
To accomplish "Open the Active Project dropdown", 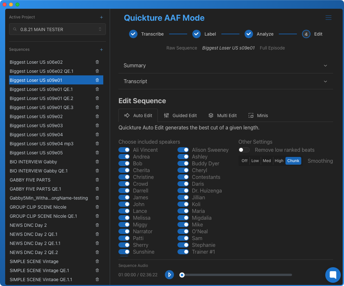I will click(57, 29).
